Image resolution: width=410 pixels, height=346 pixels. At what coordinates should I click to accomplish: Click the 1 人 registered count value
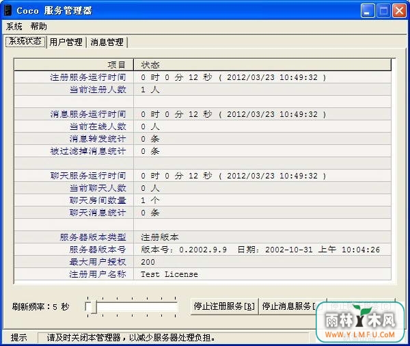click(x=150, y=90)
